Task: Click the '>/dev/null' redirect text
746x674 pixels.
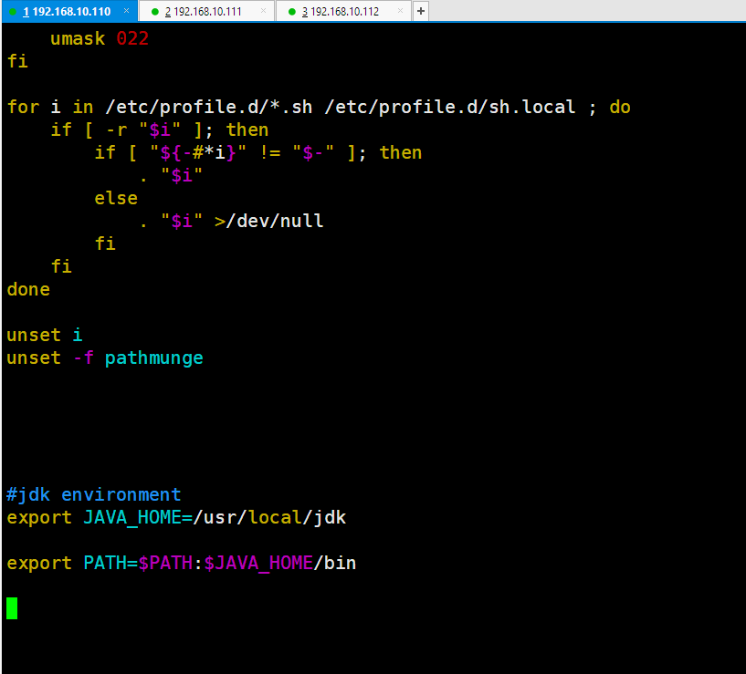Action: tap(268, 222)
